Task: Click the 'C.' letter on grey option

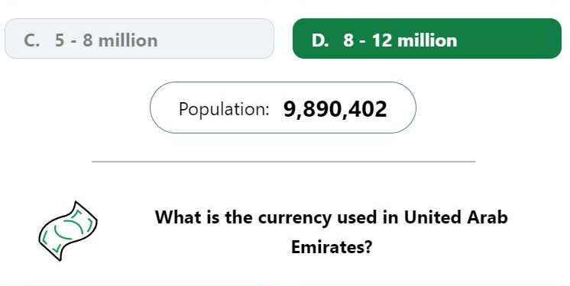Action: click(x=31, y=40)
